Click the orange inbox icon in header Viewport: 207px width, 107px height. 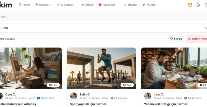(x=190, y=5)
